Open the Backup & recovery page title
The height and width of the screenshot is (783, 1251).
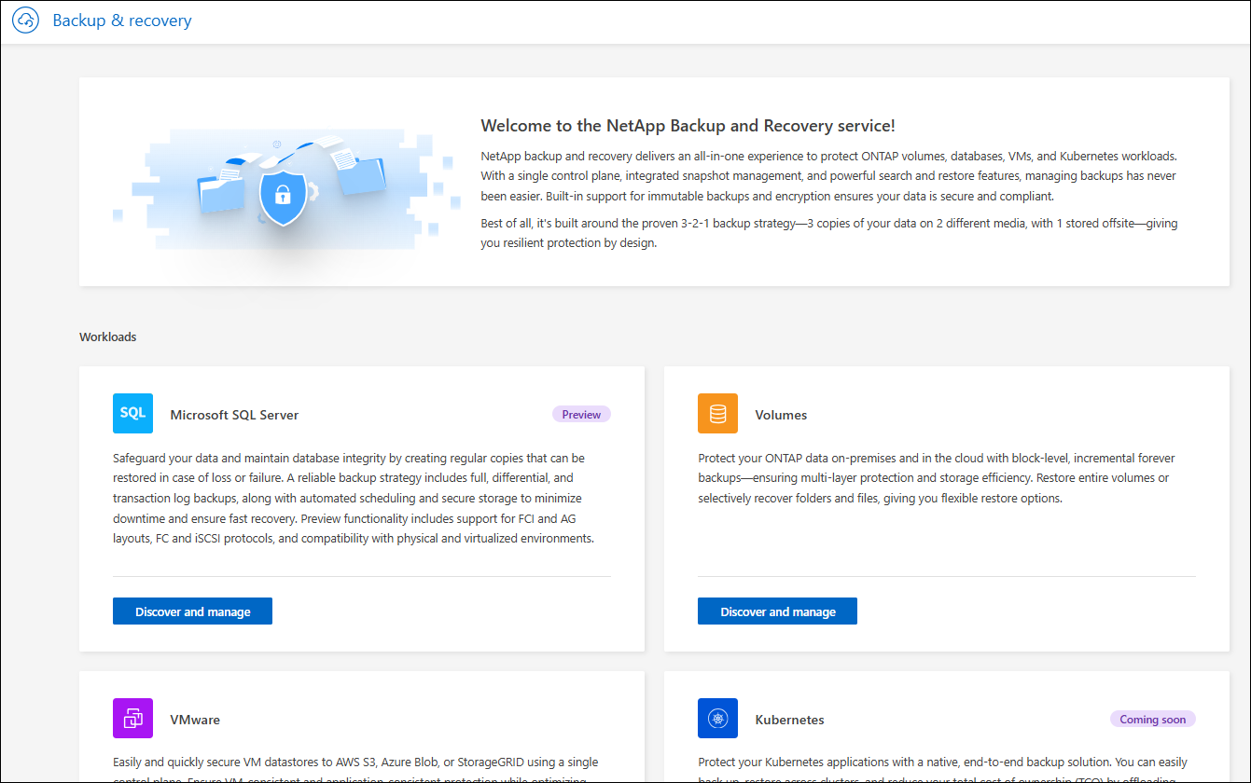click(x=122, y=21)
